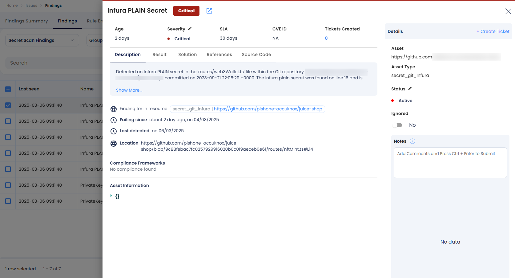Sort by the Last seen column header
This screenshot has width=515, height=278.
pos(29,89)
